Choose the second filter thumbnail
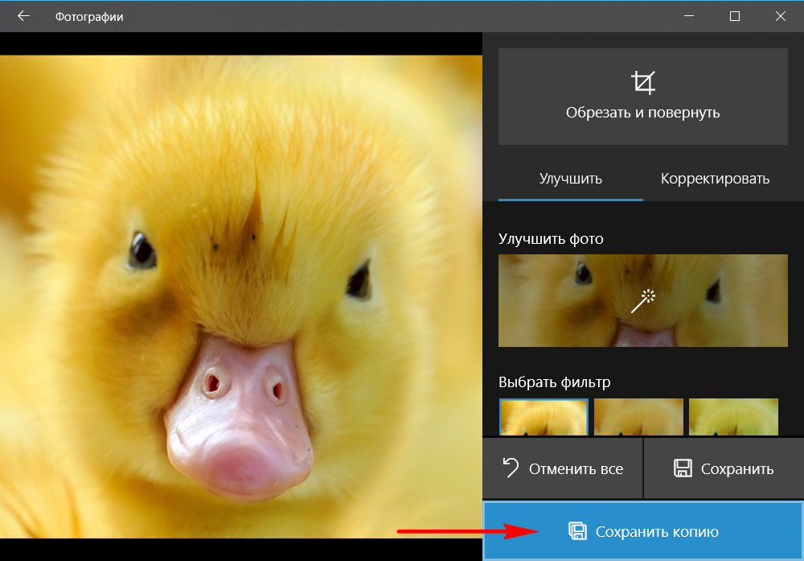This screenshot has height=561, width=804. [x=638, y=417]
